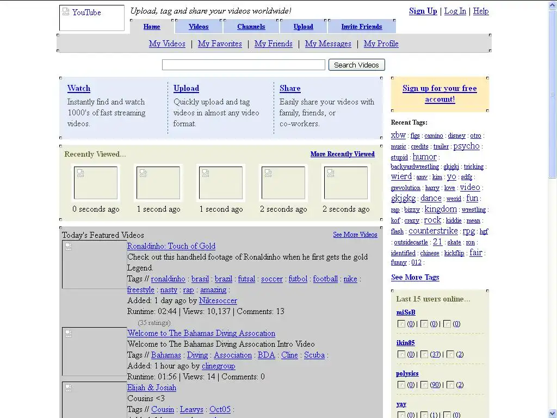Open the Invite Friends tab
The width and height of the screenshot is (557, 418).
tap(362, 27)
